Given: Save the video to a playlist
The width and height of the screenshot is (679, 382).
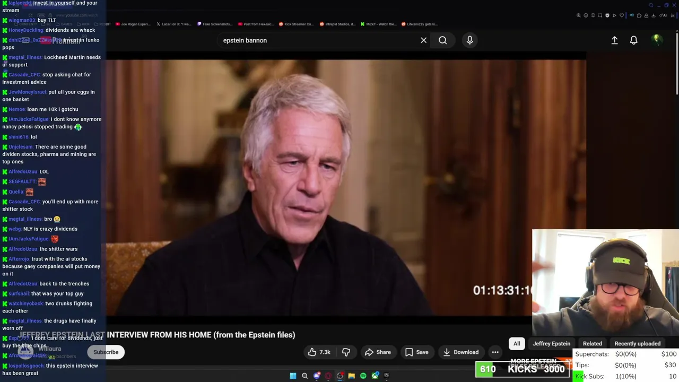Looking at the screenshot, I should 416,352.
